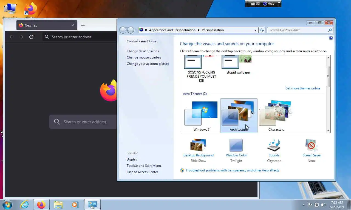Show hidden tray icons arrow
Viewport: 351px width, 210px height.
(303, 205)
